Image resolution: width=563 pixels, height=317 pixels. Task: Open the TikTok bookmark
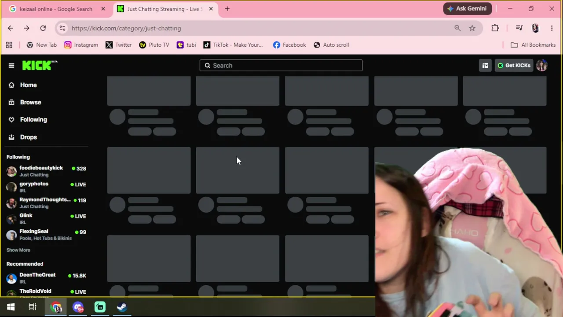tap(233, 45)
